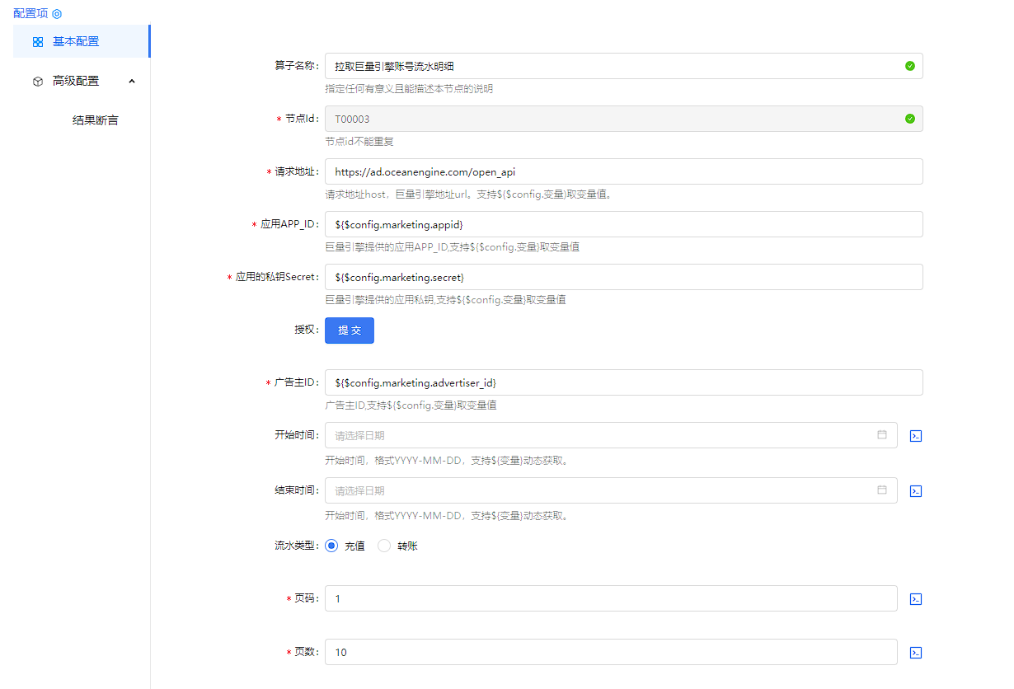The image size is (1014, 689).
Task: Collapse the 高级配置 menu section
Action: 132,81
